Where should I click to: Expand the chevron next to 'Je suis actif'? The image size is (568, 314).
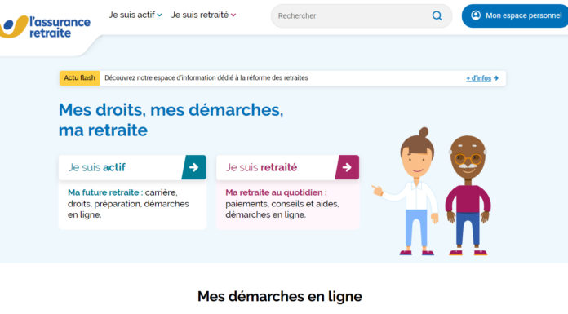159,15
